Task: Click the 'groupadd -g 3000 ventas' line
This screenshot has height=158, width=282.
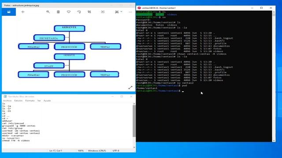Action: point(19,126)
